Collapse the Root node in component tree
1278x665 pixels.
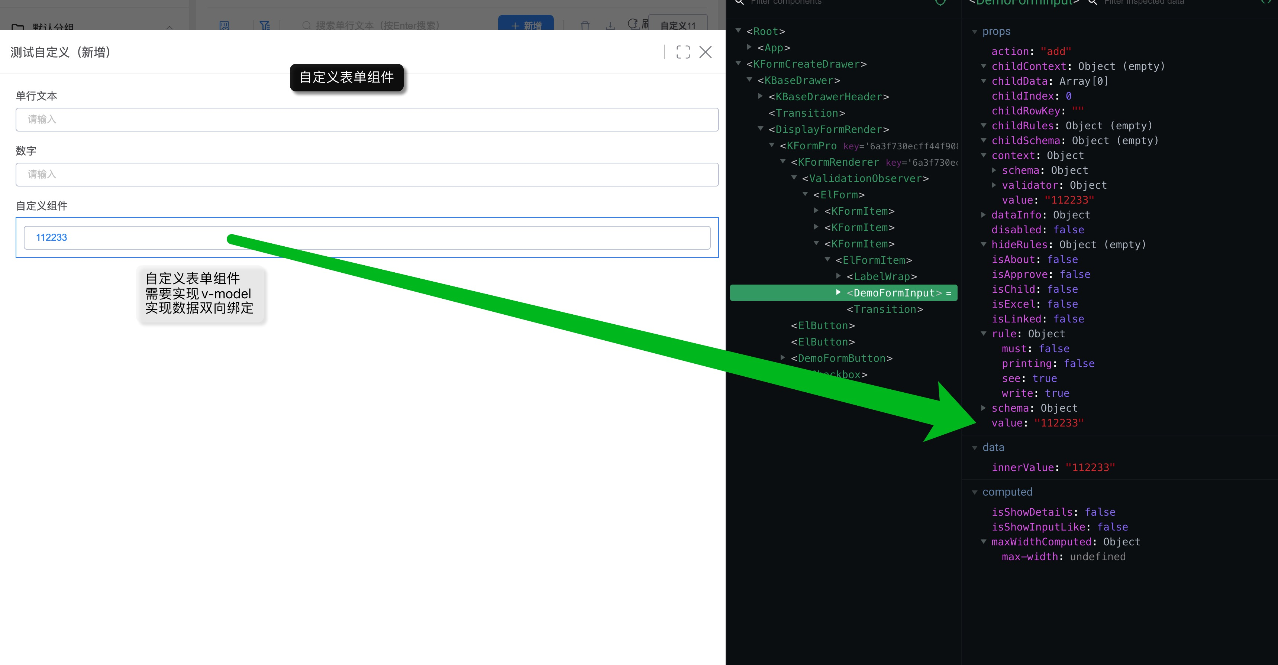738,31
